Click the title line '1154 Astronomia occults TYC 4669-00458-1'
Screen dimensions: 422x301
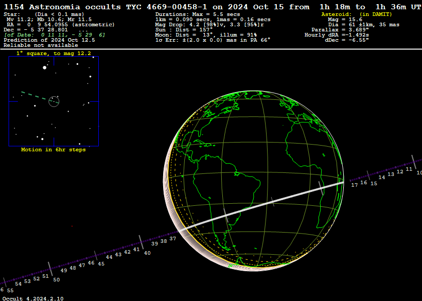tap(105, 7)
